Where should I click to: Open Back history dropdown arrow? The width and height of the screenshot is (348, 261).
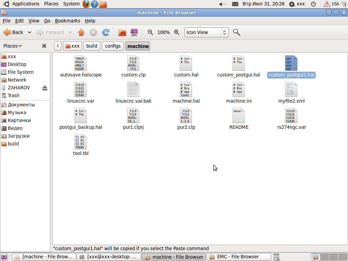click(x=30, y=32)
